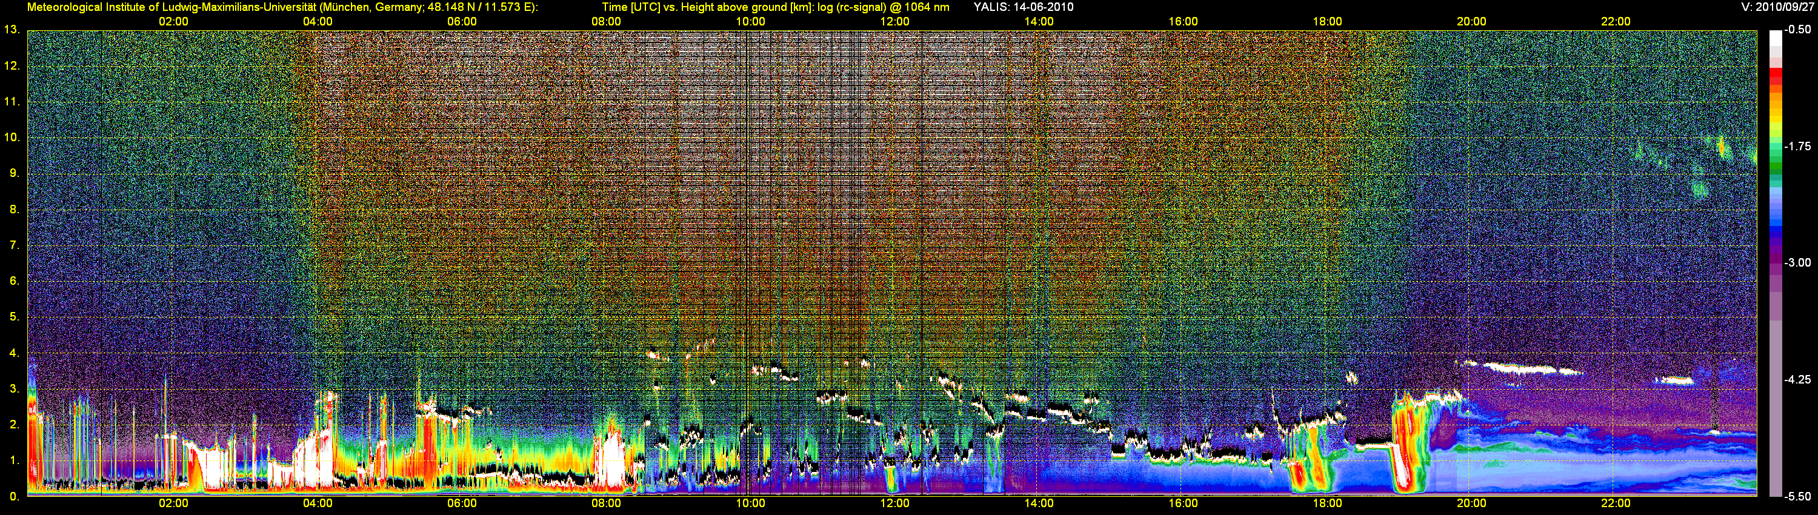Select the 12:00 label on the top time axis
1818x515 pixels.
[x=895, y=22]
